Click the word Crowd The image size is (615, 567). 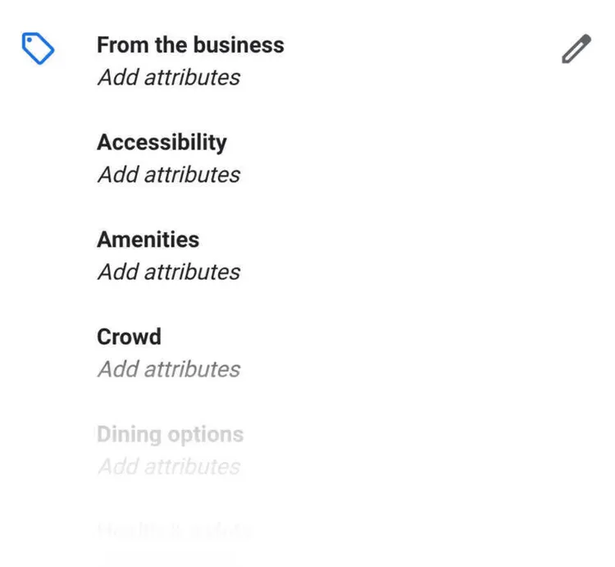click(129, 336)
